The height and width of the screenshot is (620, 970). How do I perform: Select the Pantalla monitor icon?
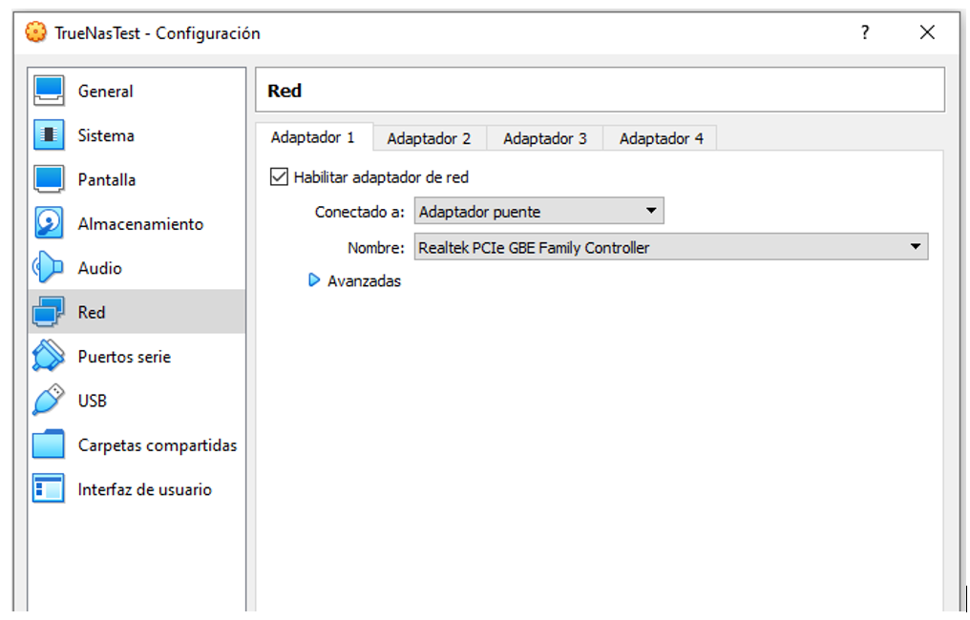tap(49, 179)
